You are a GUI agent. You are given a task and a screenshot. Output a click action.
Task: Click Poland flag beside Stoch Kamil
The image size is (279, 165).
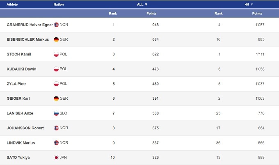56,54
